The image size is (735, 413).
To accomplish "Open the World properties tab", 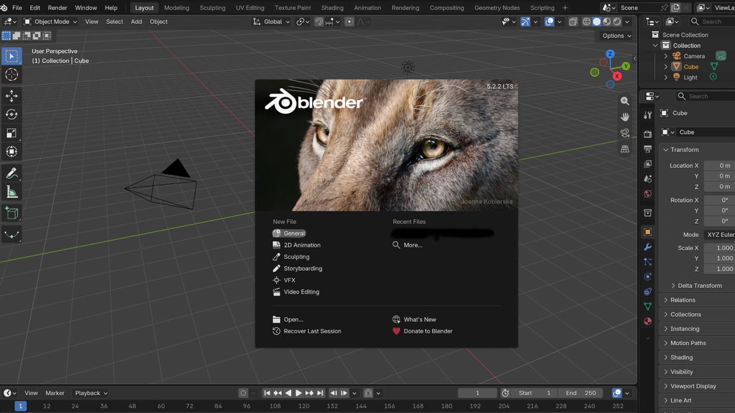I will click(647, 194).
